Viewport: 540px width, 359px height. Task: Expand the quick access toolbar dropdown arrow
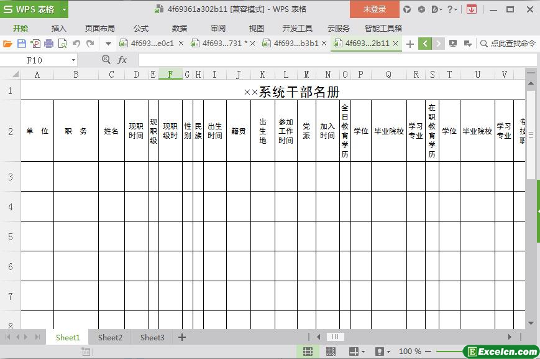click(x=108, y=44)
